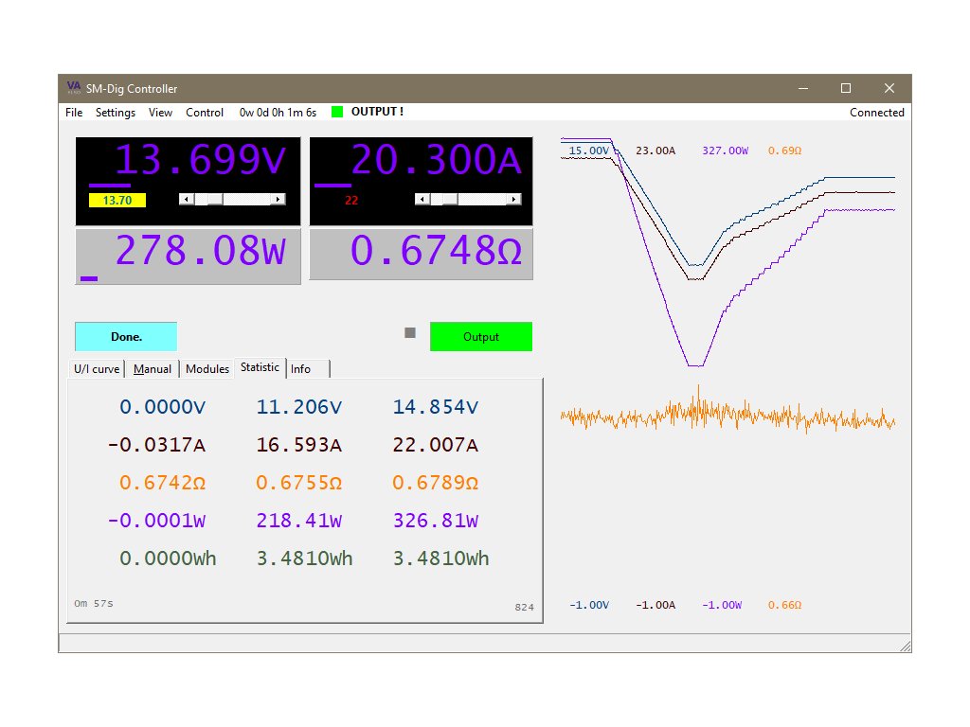
Task: Click voltage slider right arrow
Action: pyautogui.click(x=278, y=199)
